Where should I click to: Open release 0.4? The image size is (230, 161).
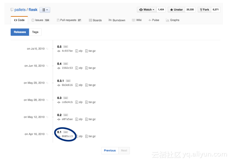(x=59, y=64)
